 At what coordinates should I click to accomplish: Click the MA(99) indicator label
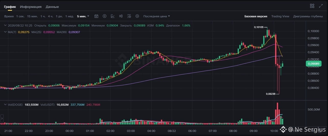click(62, 32)
